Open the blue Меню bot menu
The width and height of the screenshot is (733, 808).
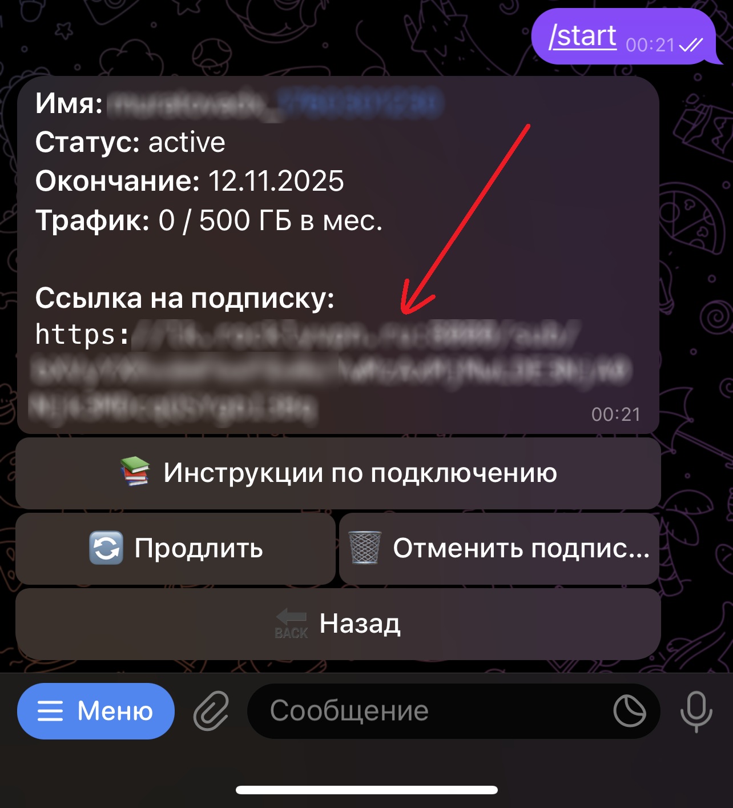click(x=96, y=711)
